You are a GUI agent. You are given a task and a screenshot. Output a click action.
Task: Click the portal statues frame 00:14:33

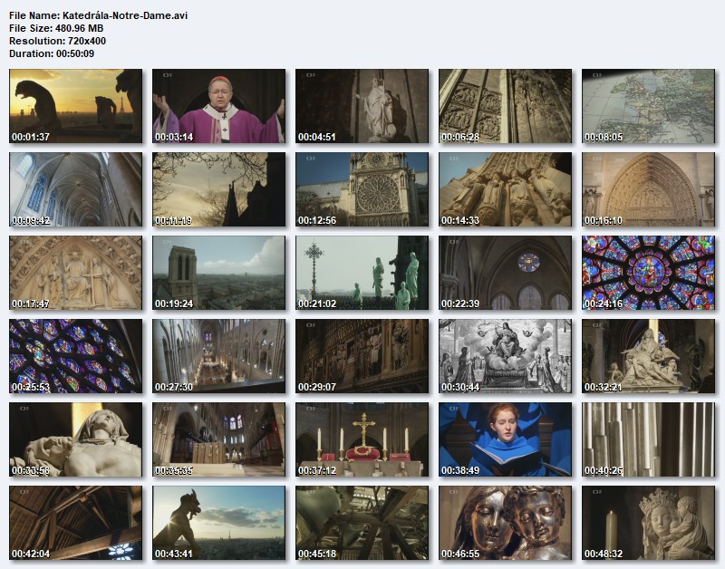pos(506,189)
